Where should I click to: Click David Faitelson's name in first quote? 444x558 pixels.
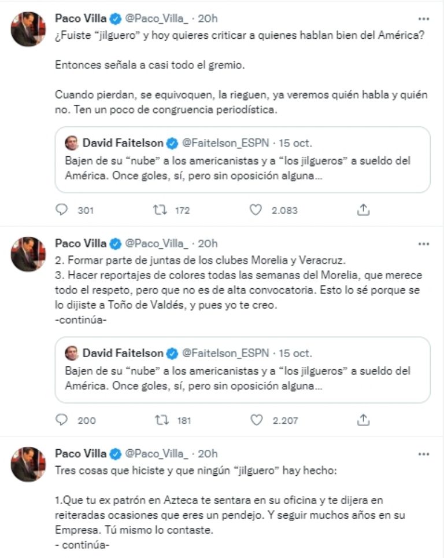[123, 142]
